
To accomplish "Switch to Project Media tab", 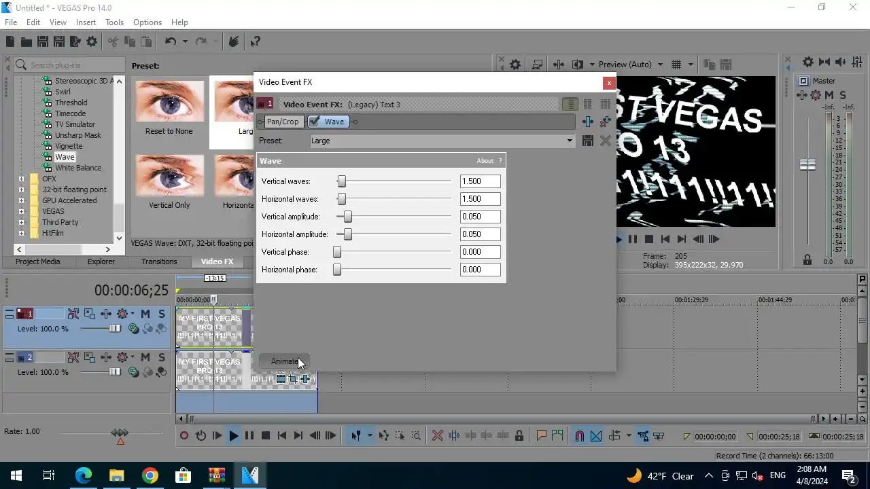I will pos(38,261).
